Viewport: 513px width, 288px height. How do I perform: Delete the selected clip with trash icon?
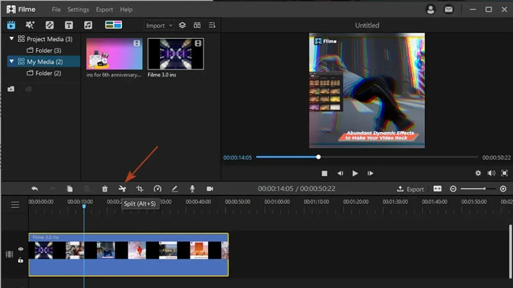coord(105,189)
